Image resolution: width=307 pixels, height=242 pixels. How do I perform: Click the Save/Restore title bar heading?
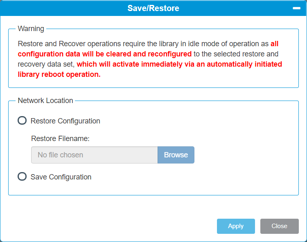(153, 8)
